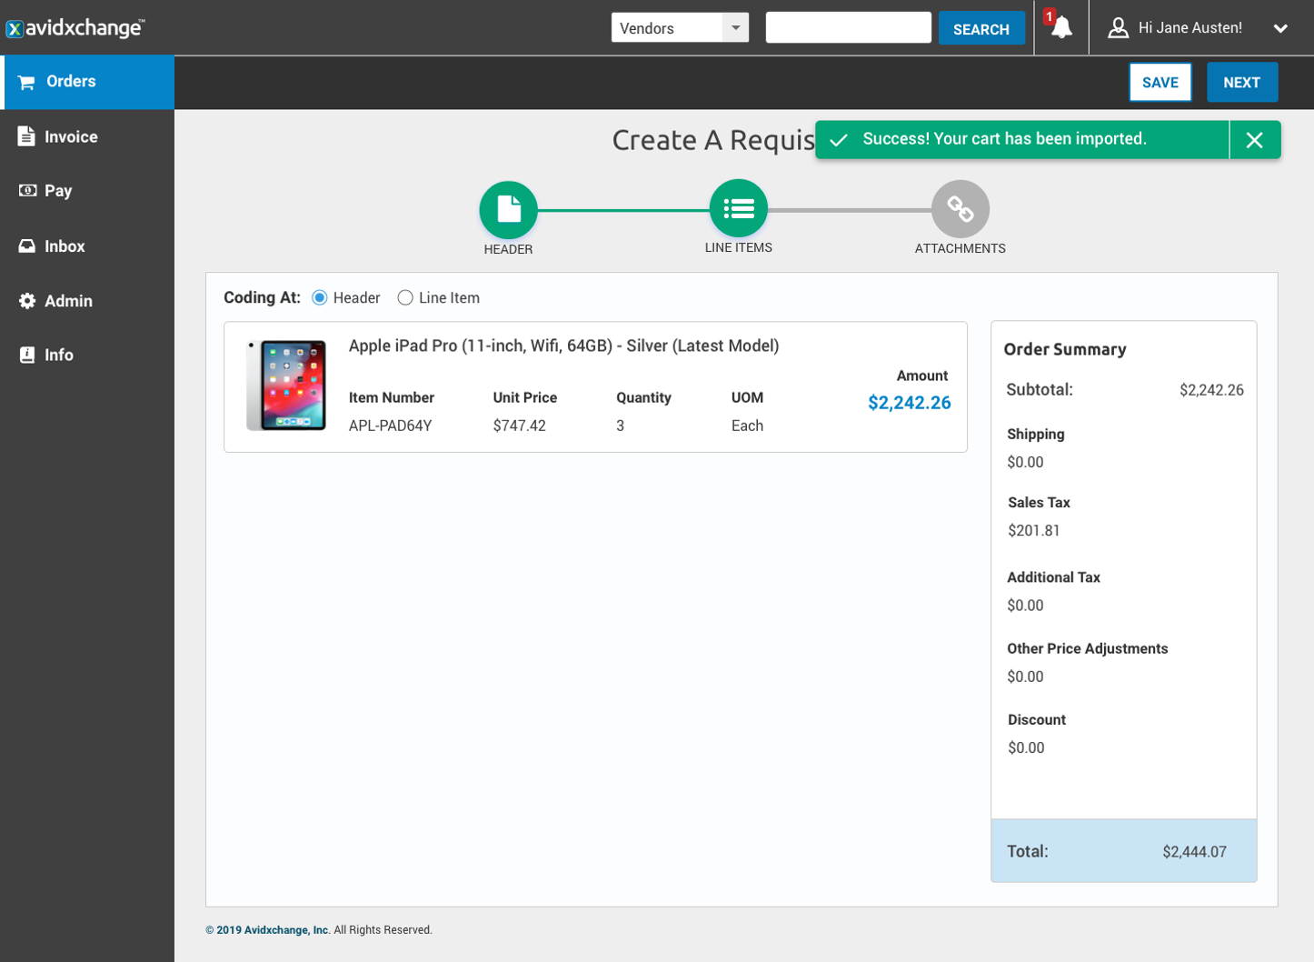Click unit price $747.42
The width and height of the screenshot is (1314, 962).
click(519, 426)
